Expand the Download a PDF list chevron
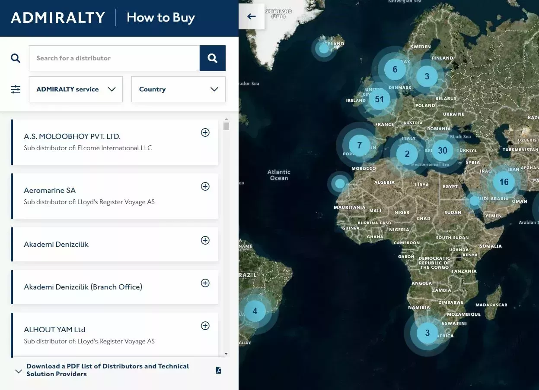Viewport: 539px width, 390px height. coord(18,371)
